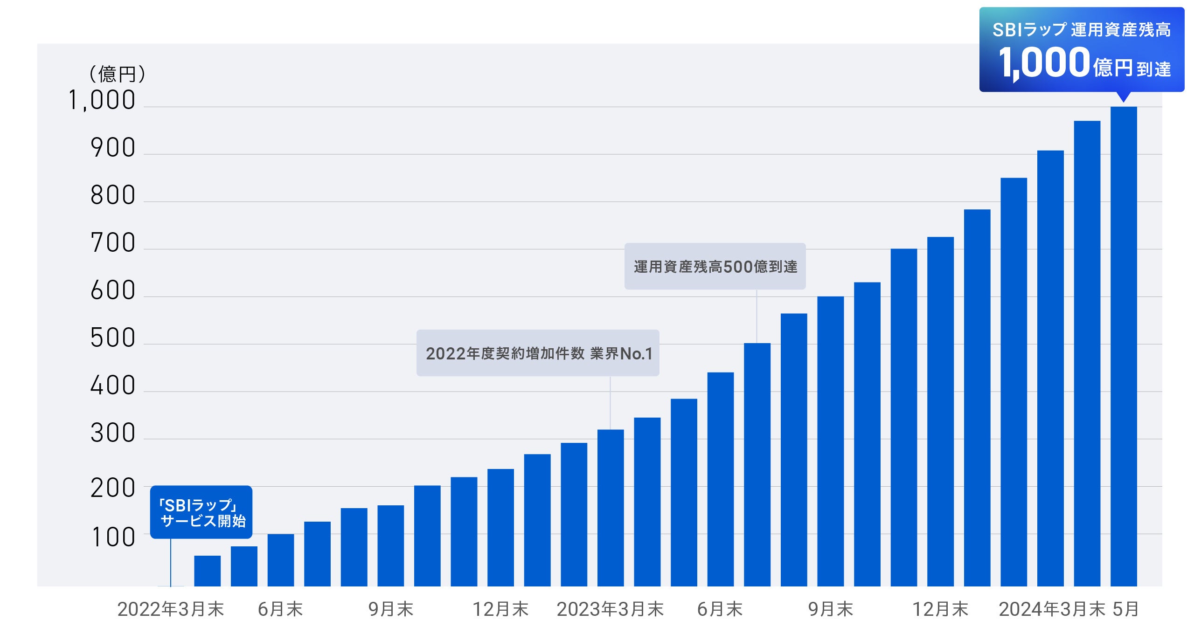The image size is (1194, 634).
Task: Click the 100 y-axis value
Action: click(113, 538)
